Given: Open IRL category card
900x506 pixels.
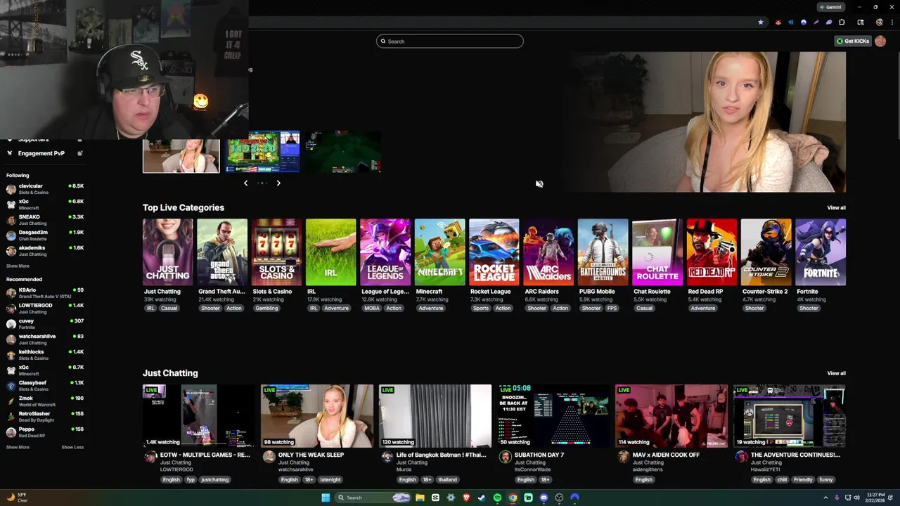Looking at the screenshot, I should pyautogui.click(x=331, y=252).
